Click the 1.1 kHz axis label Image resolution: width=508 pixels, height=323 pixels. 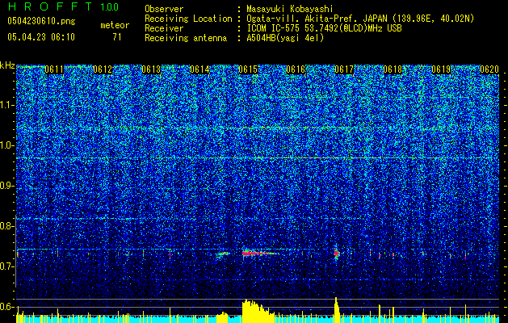tap(7, 105)
